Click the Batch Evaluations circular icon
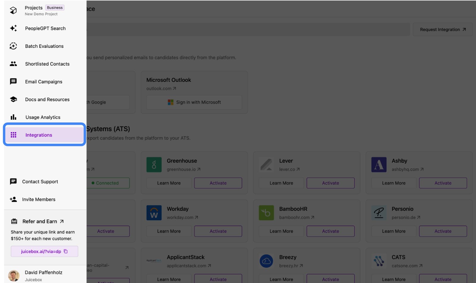The image size is (476, 283). pos(13,46)
